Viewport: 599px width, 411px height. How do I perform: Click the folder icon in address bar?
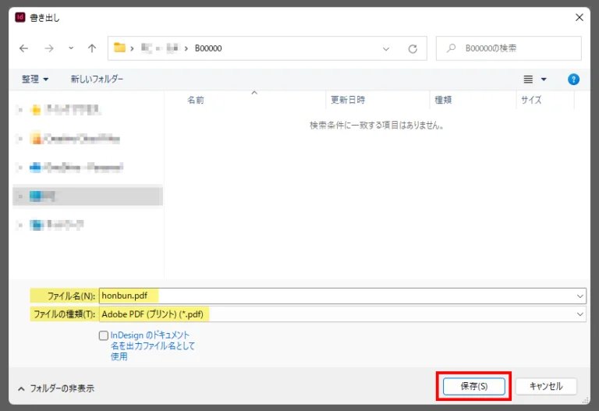[120, 48]
